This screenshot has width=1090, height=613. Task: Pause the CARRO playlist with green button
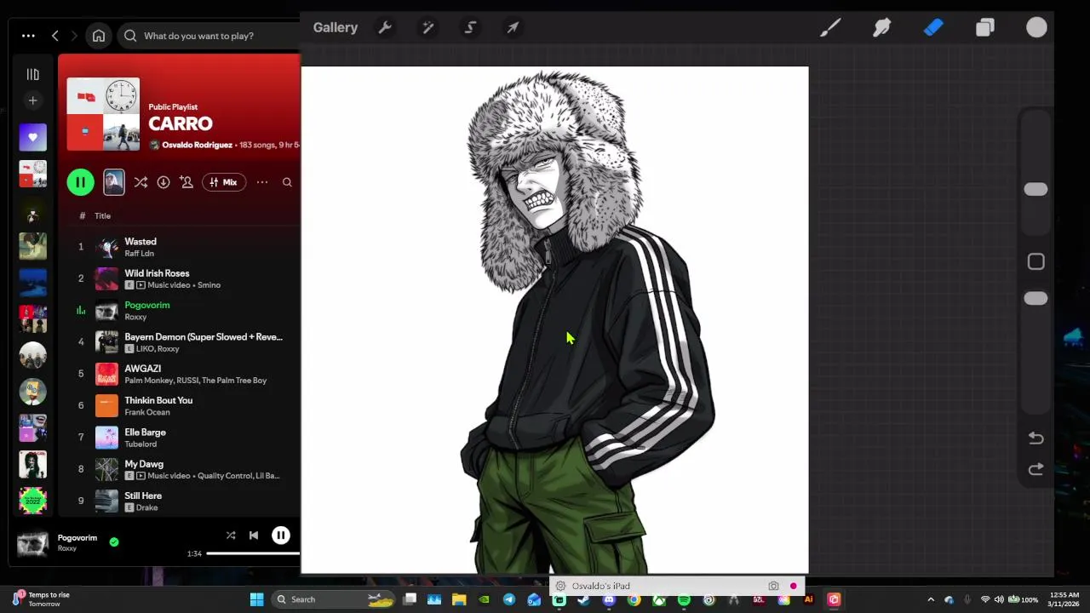(80, 182)
